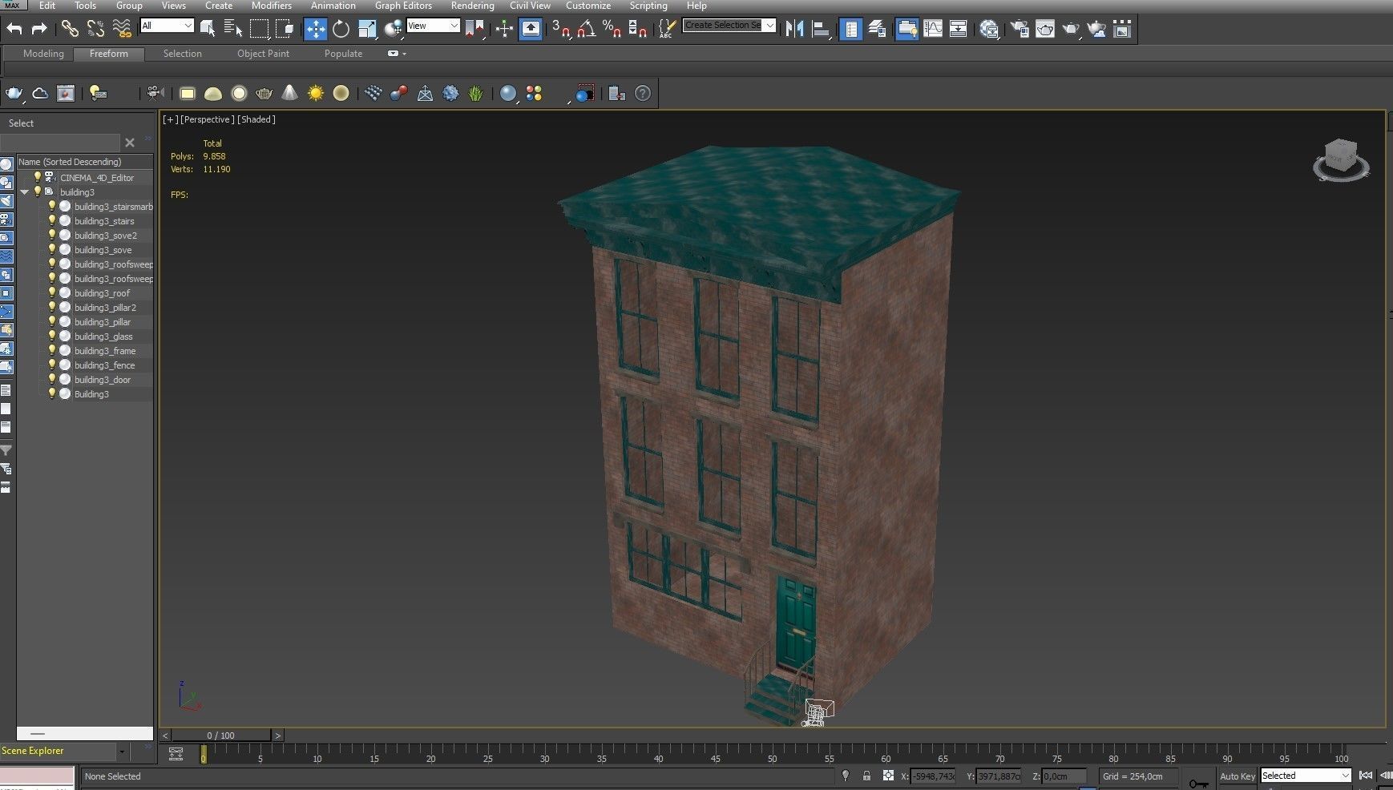Click the green grass plant icon
Viewport: 1393px width, 790px height.
(476, 93)
